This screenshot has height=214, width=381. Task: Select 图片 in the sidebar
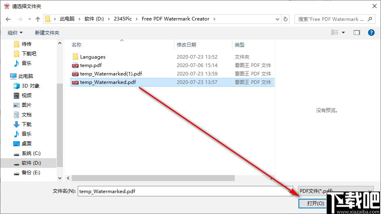click(x=27, y=105)
